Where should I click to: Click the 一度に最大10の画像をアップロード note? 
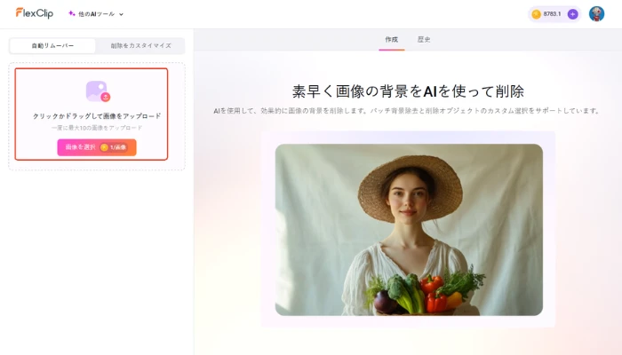[97, 128]
